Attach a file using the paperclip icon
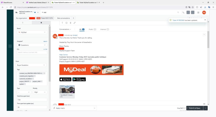This screenshot has height=117, width=216. coord(70,23)
